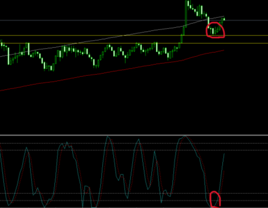The height and width of the screenshot is (208, 268).
Task: Click the topmost dotted level line in indicator
Action: (x=134, y=143)
